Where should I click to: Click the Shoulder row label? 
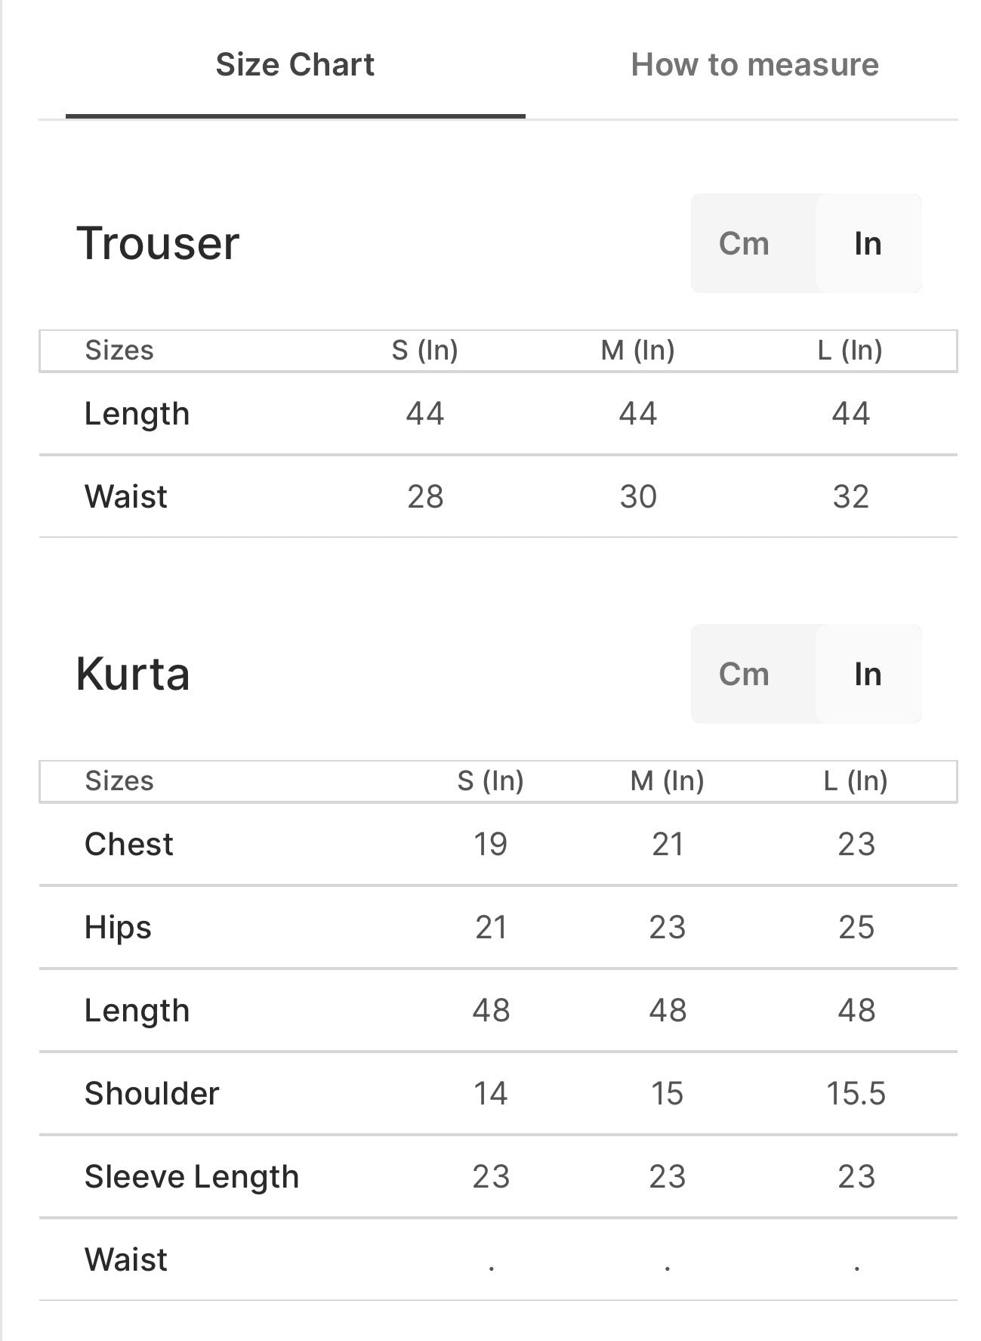(x=152, y=1093)
